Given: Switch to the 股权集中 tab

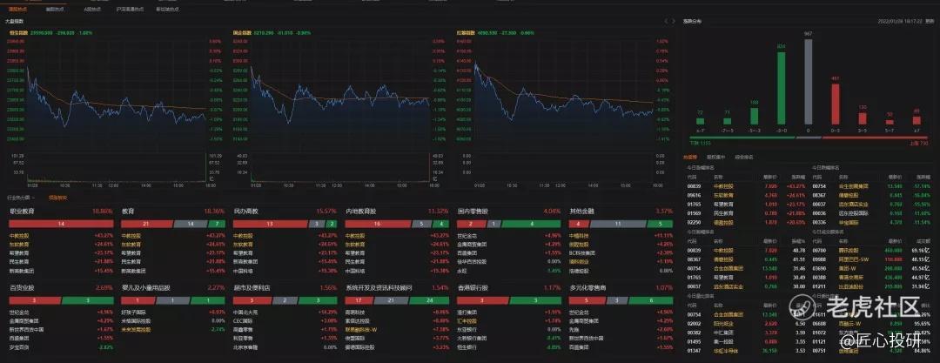Looking at the screenshot, I should [x=717, y=157].
